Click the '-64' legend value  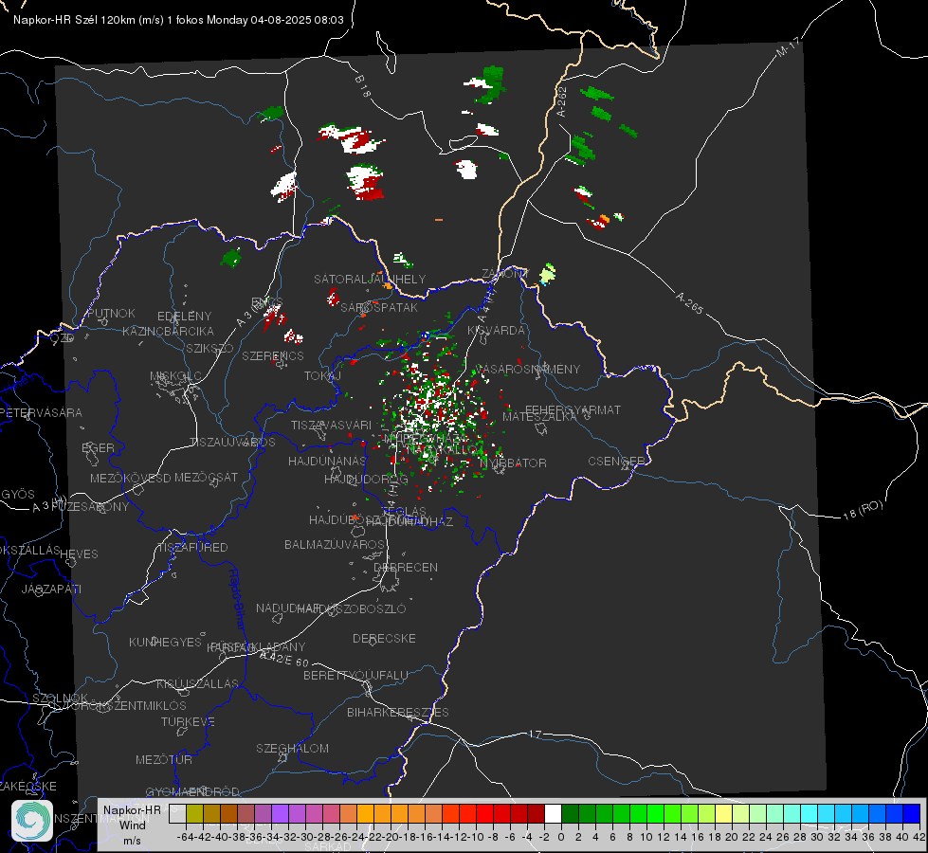185,837
